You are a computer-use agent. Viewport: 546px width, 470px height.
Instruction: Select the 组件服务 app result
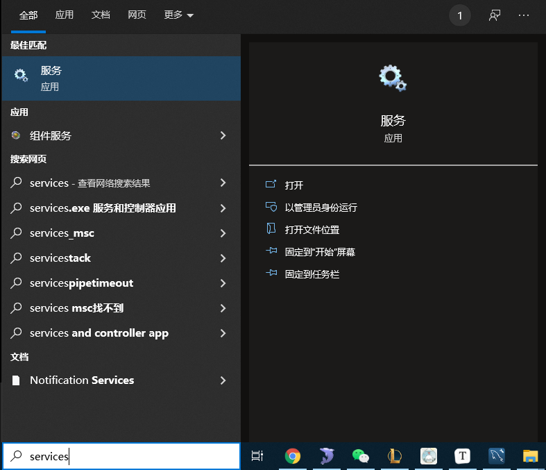click(x=121, y=135)
